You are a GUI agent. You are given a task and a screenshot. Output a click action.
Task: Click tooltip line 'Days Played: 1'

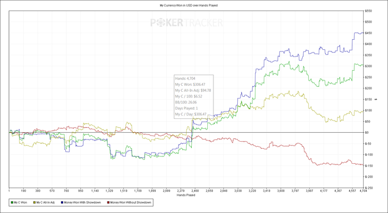(186, 108)
